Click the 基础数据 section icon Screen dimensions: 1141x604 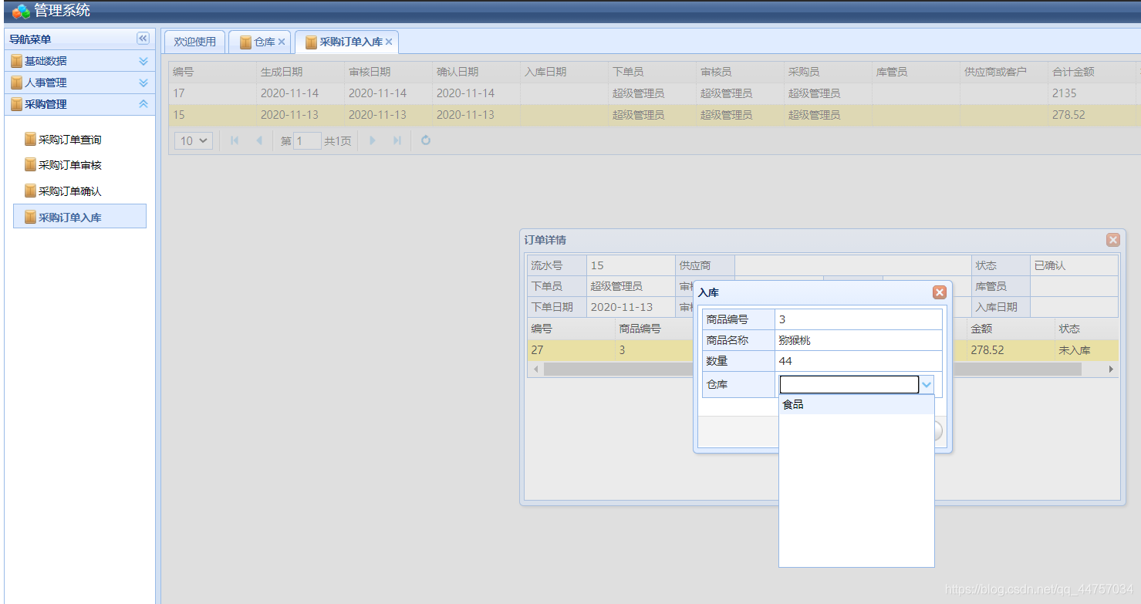click(16, 61)
